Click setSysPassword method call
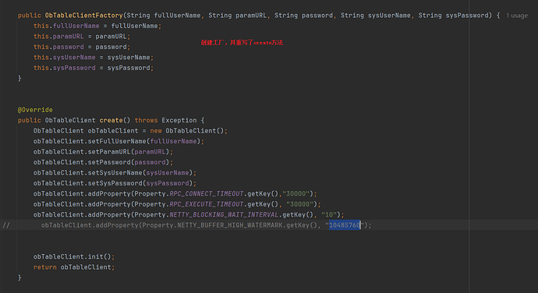Image resolution: width=538 pixels, height=293 pixels. [x=115, y=183]
